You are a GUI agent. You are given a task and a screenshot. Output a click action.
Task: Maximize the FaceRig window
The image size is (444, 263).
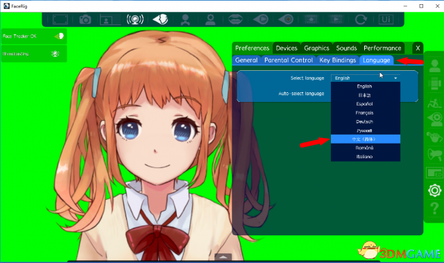(421, 6)
